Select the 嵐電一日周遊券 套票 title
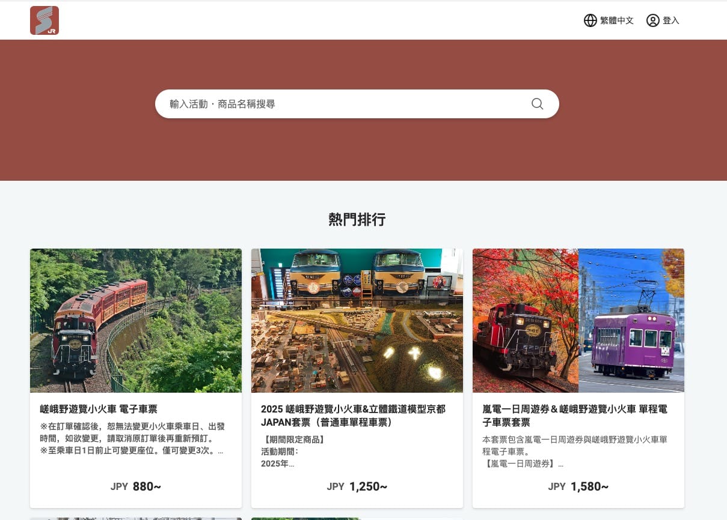Screen dimensions: 727x520 point(575,416)
